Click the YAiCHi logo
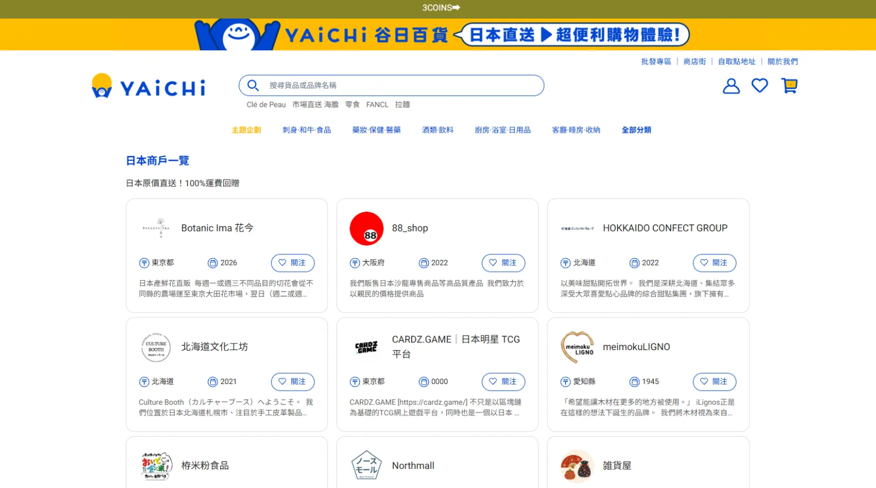The height and width of the screenshot is (488, 876). (148, 86)
